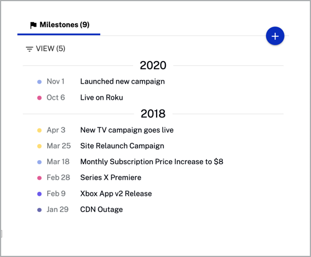The image size is (311, 257).
Task: Click the purple dot beside Feb 9
Action: pos(40,194)
